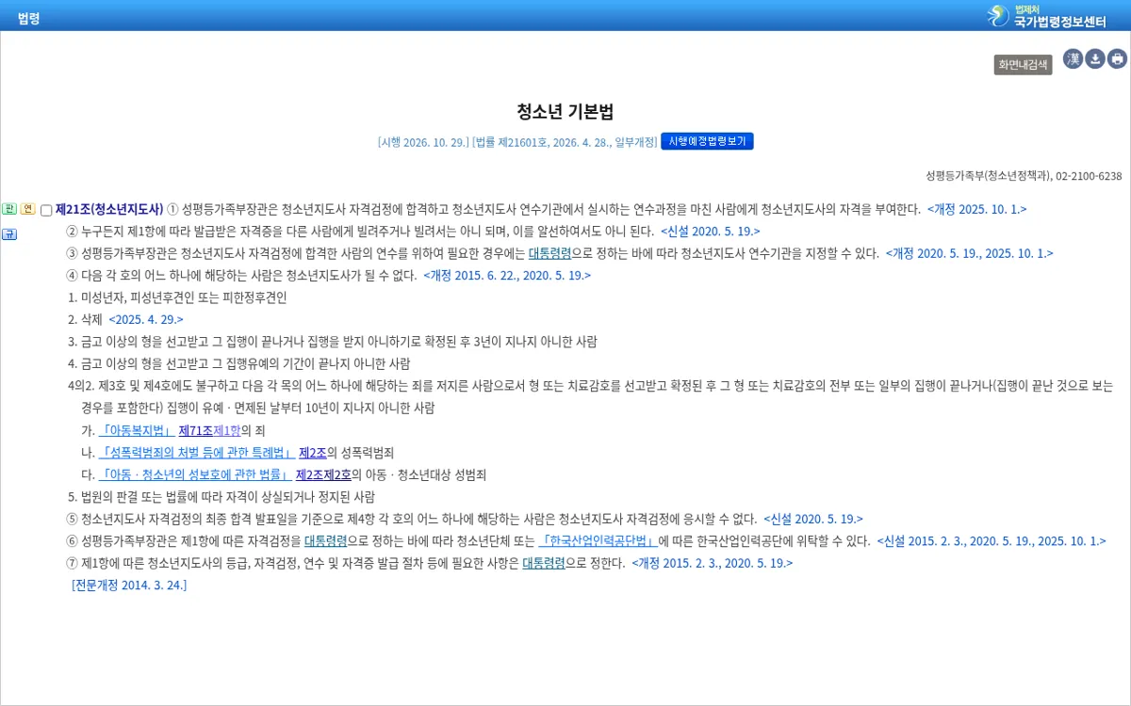Open 대통령령 link in paragraph ⑦
1131x706 pixels.
click(x=544, y=563)
